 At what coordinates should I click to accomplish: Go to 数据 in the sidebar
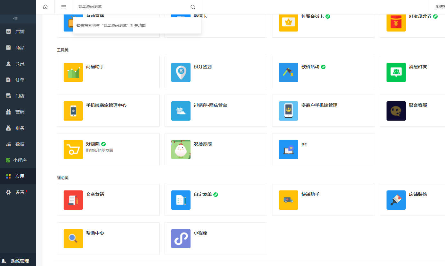pos(18,144)
